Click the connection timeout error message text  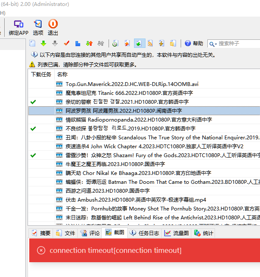point(115,250)
